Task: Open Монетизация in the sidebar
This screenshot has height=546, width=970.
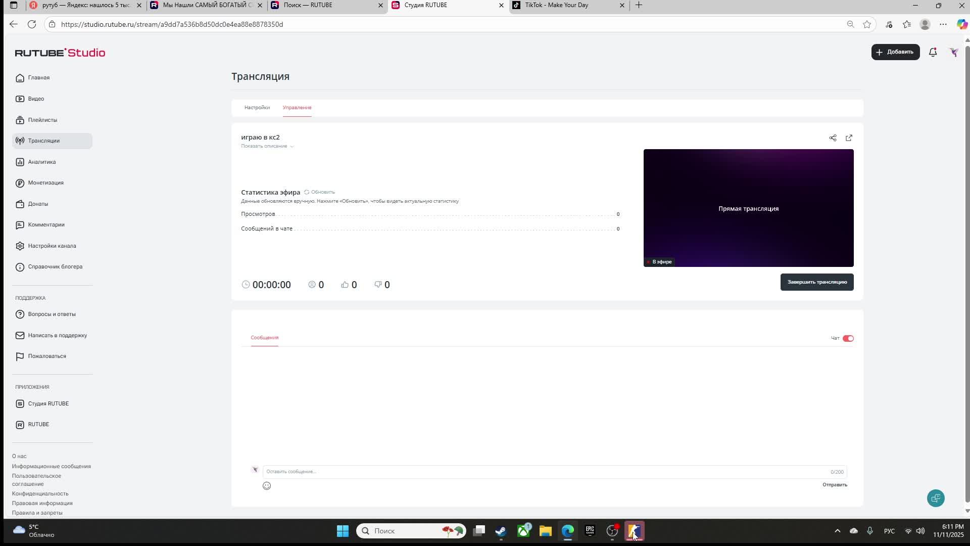Action: coord(45,183)
